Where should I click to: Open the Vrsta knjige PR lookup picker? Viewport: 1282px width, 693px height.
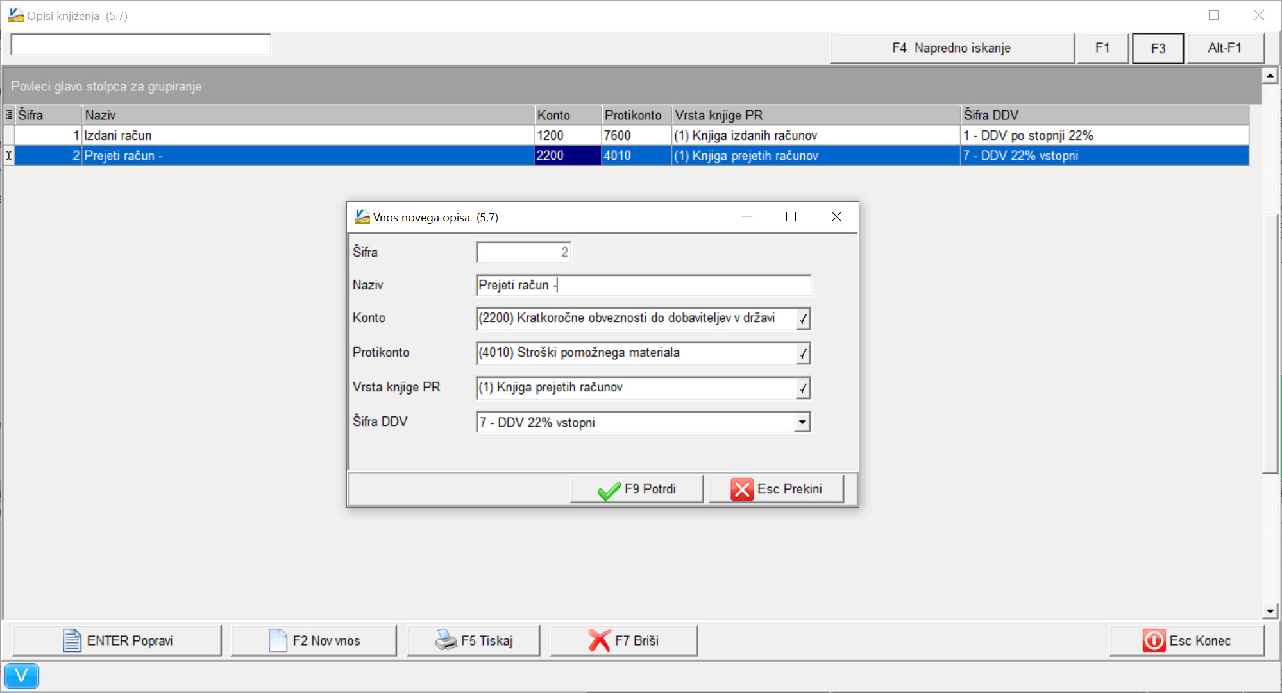pos(803,388)
